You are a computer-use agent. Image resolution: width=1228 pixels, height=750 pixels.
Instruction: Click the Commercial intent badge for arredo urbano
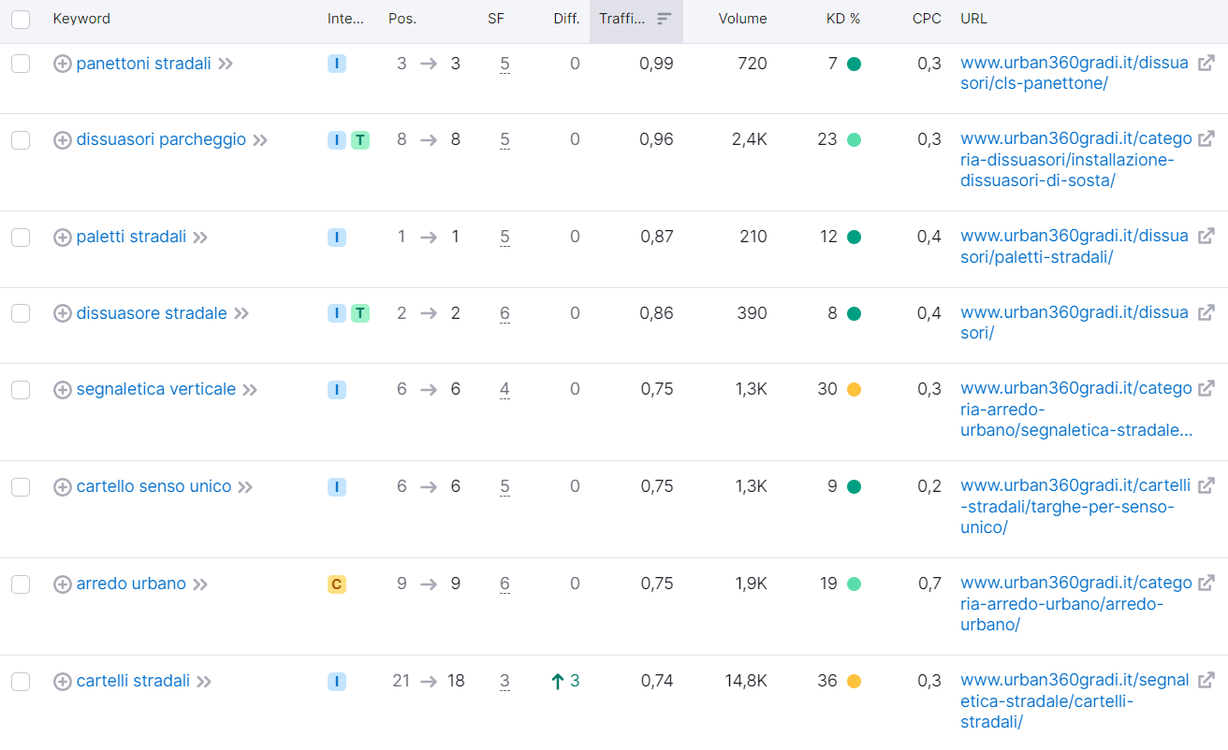click(337, 584)
